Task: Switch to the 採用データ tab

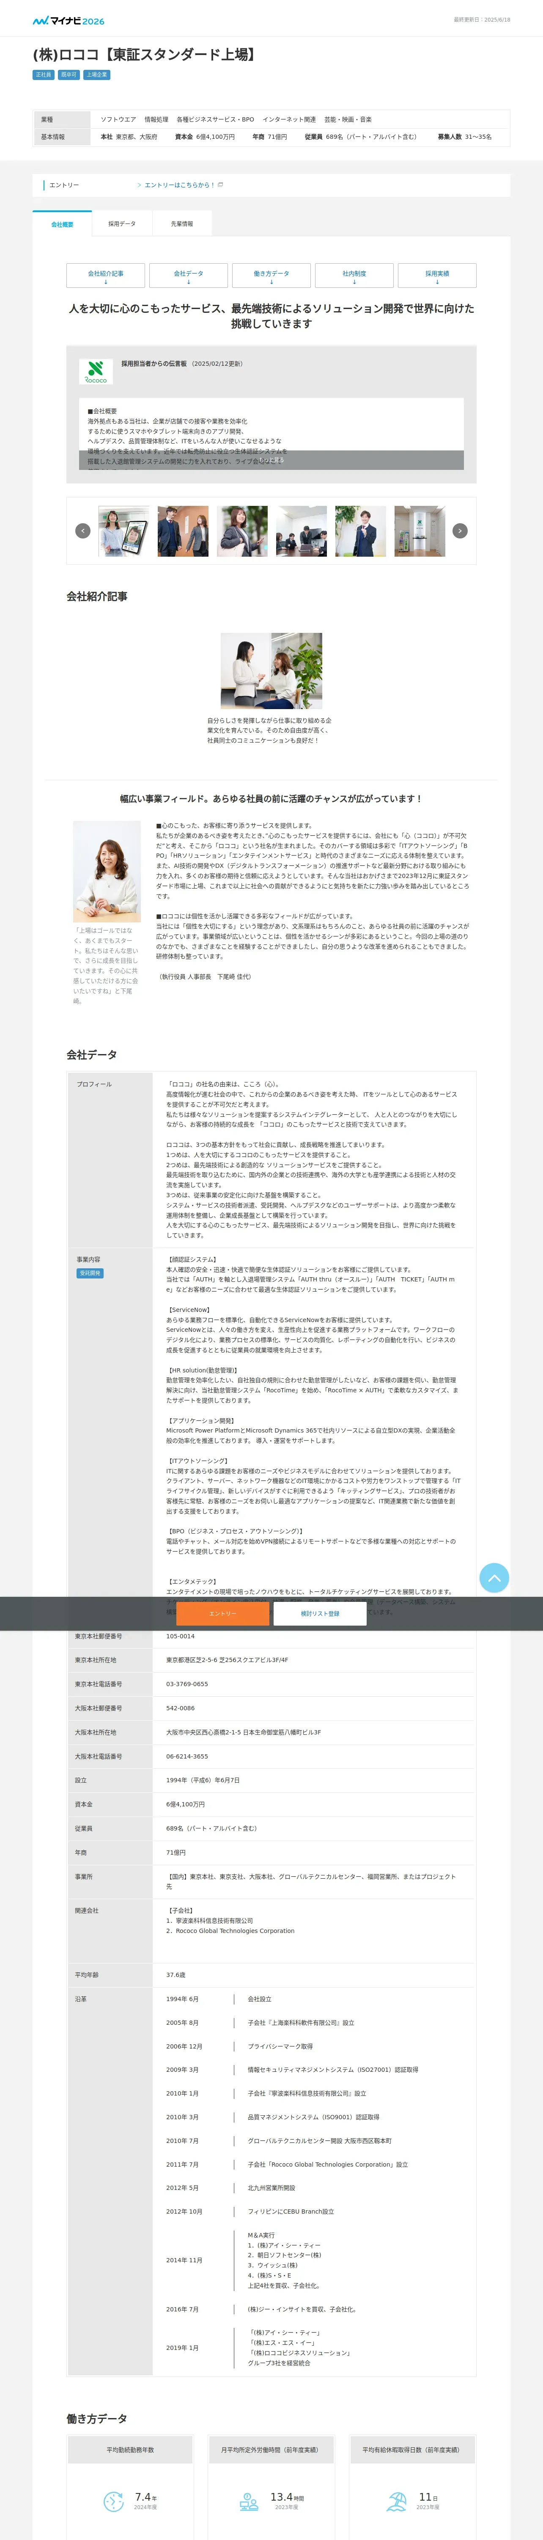Action: [122, 224]
